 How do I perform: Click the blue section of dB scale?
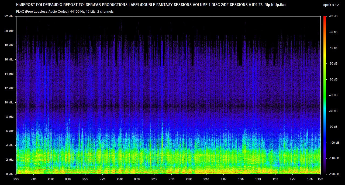tap(325, 135)
